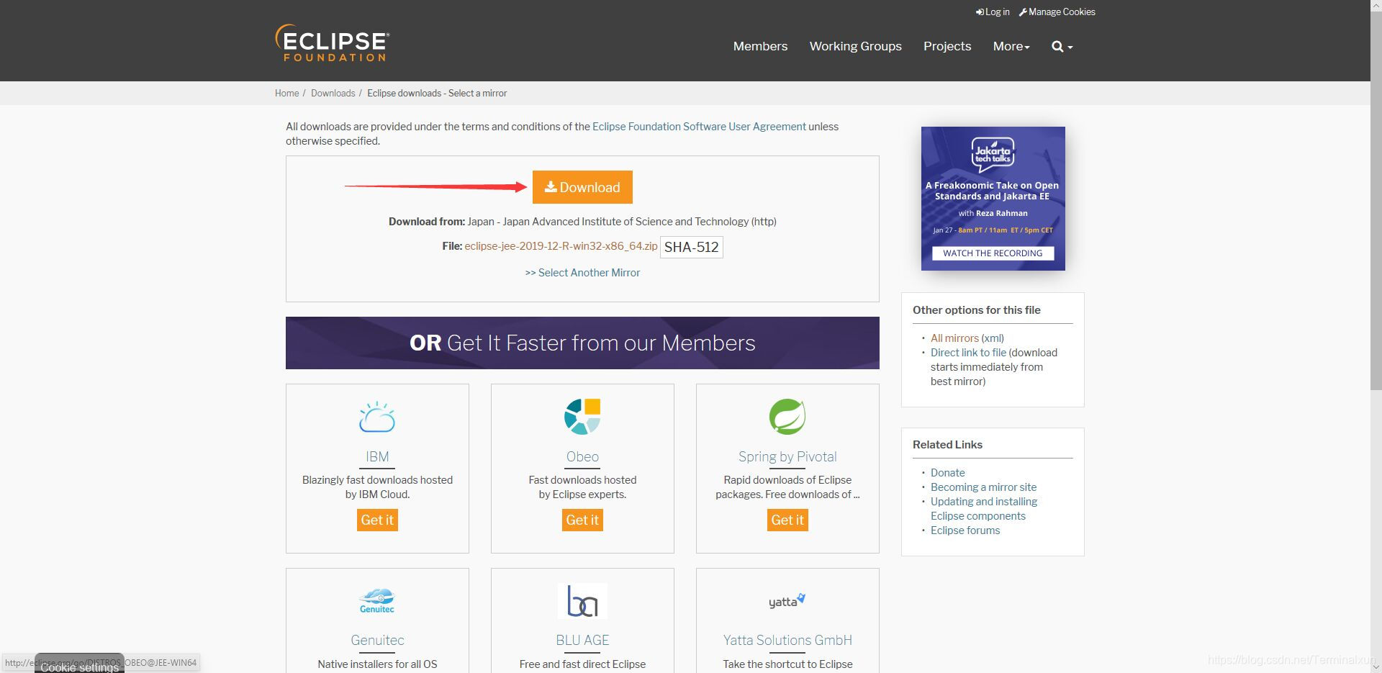Click the Yatta logo
Screen dimensions: 1382x673
tap(787, 600)
